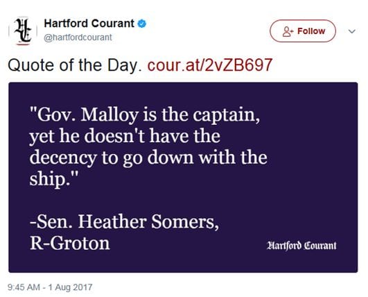This screenshot has height=297, width=368.
Task: Follow the Hartford Courant account
Action: click(x=303, y=31)
